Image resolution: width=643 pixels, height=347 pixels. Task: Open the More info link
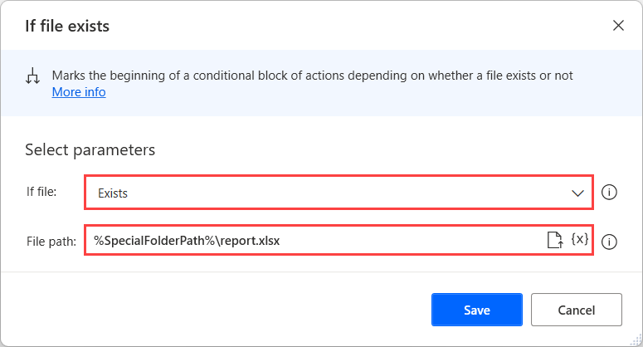point(79,92)
